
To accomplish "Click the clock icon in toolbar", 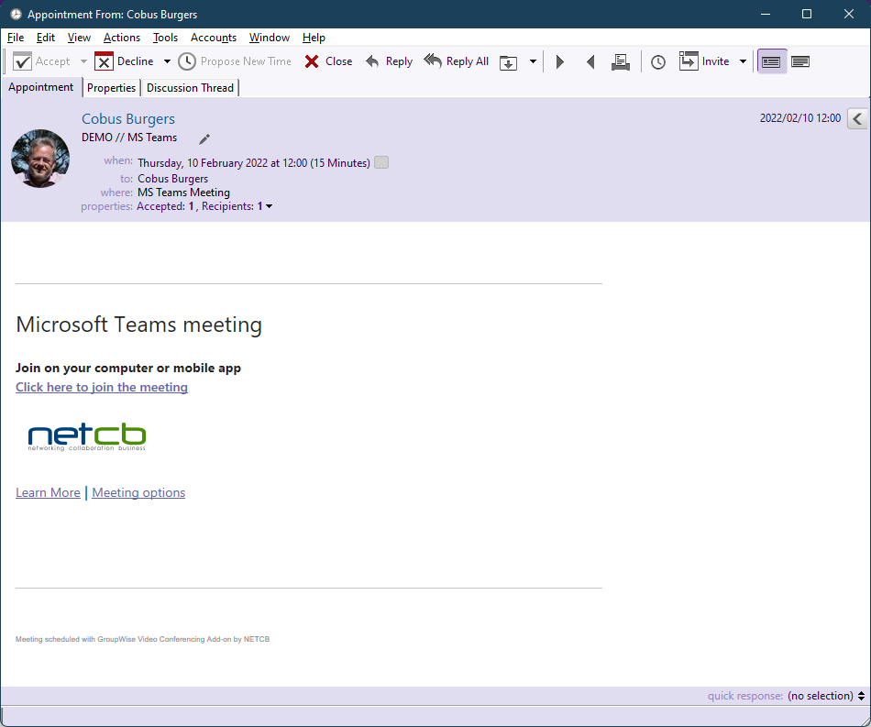I will click(x=658, y=61).
